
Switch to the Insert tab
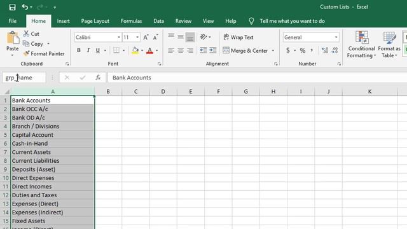pyautogui.click(x=64, y=21)
